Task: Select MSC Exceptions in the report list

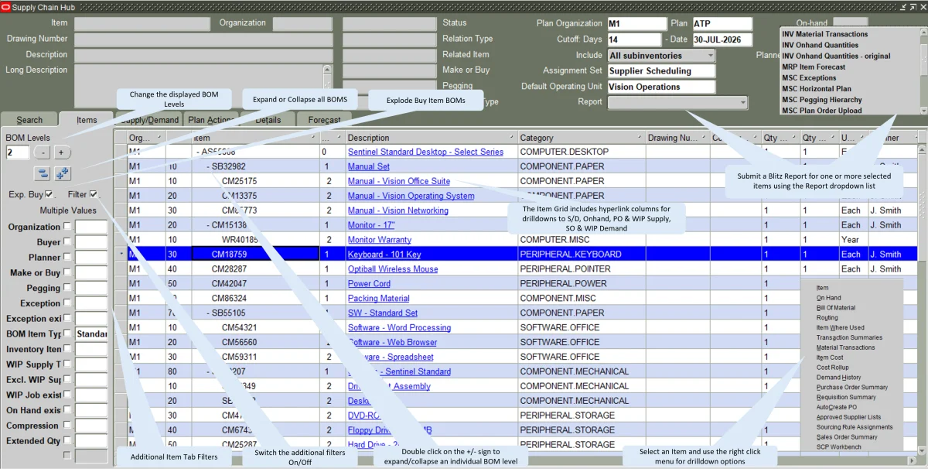Action: [809, 78]
